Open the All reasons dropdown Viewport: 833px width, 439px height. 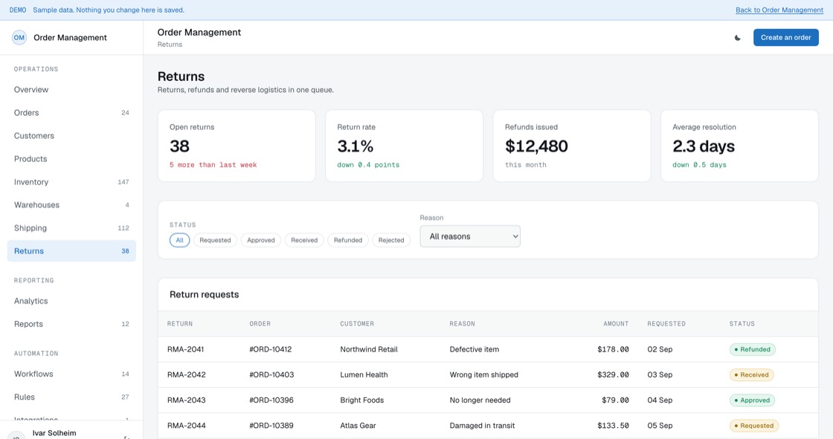(470, 236)
